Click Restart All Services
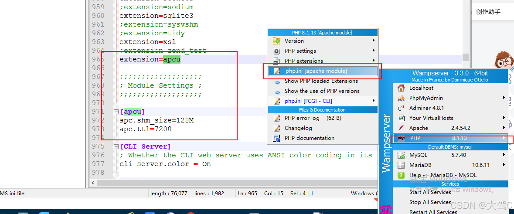The height and width of the screenshot is (214, 514). 433,212
